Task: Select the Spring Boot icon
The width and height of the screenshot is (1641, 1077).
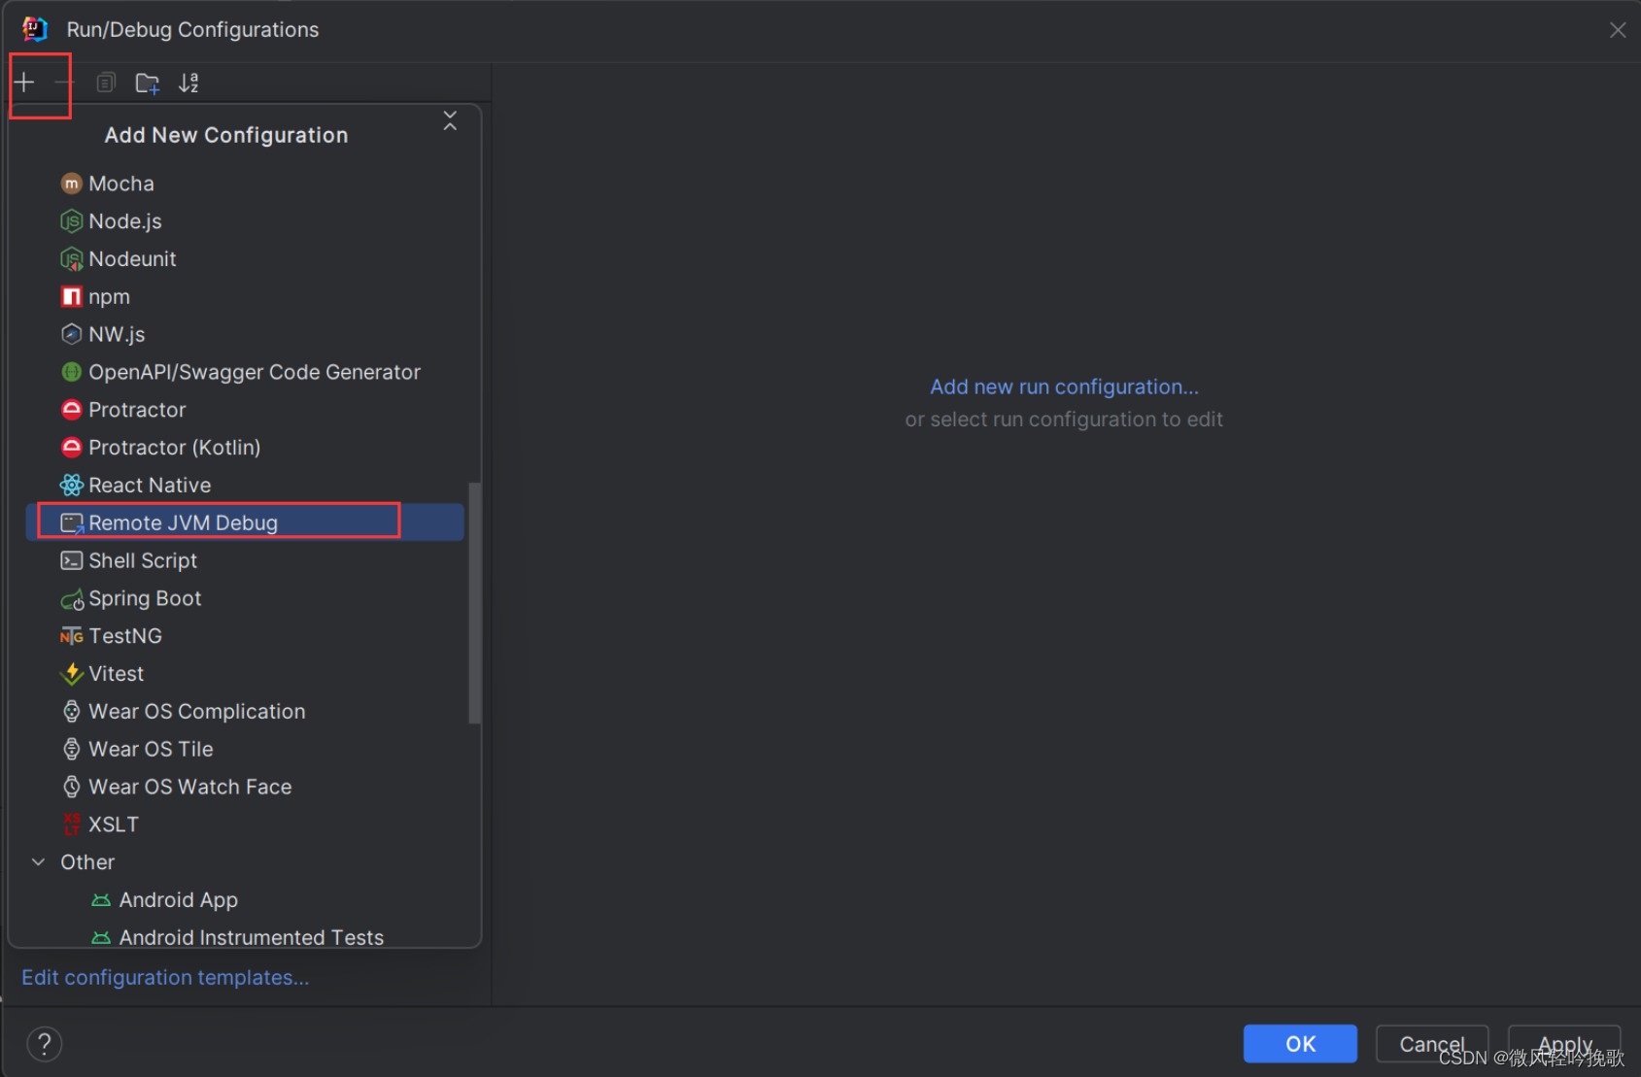Action: tap(72, 599)
